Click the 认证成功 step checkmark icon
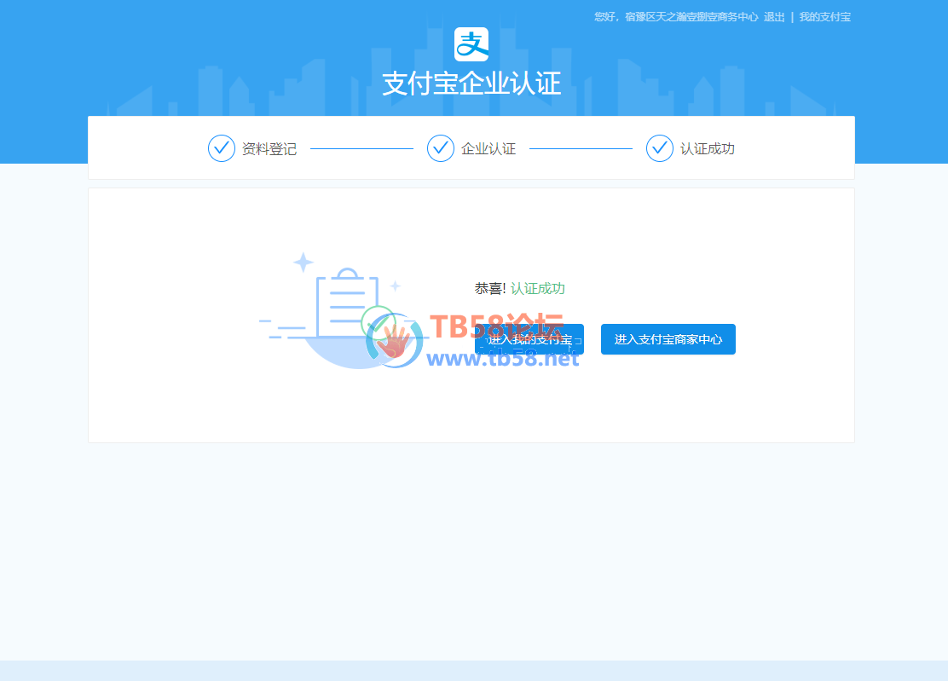 click(659, 148)
